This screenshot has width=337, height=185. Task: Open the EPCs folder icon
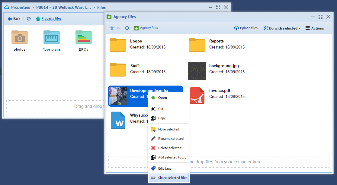pyautogui.click(x=83, y=37)
